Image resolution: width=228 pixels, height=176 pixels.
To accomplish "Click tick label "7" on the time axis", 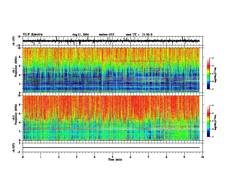I will [149, 157].
